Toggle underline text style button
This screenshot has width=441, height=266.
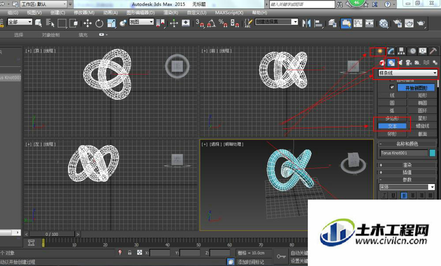pos(393,195)
